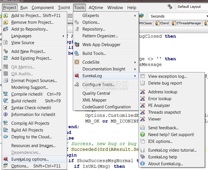
Task: Choose Compile All Projects
Action: pyautogui.click(x=34, y=123)
